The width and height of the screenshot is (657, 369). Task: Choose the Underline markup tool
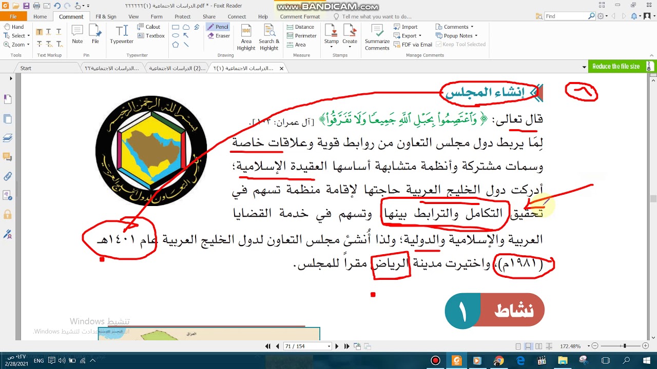(x=59, y=32)
